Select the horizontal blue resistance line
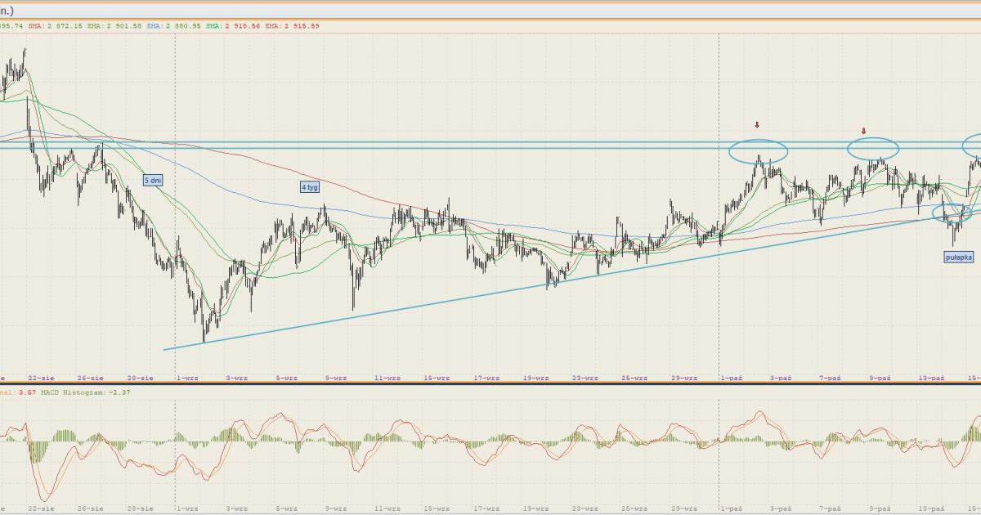 (409, 148)
